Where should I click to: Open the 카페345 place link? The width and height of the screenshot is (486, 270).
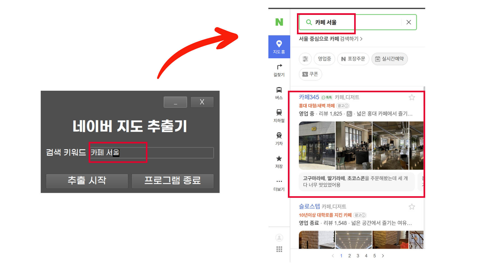(309, 97)
